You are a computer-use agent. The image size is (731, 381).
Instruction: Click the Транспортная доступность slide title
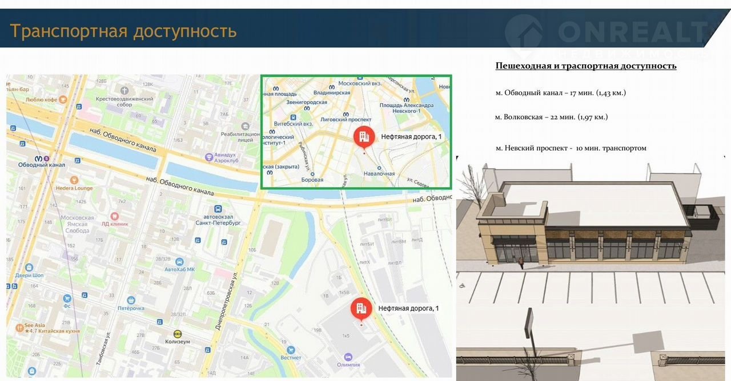[123, 31]
